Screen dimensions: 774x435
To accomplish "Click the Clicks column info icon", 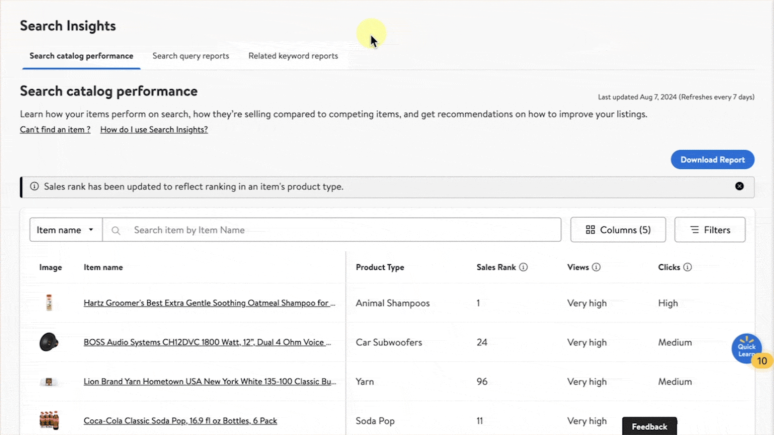I will [688, 267].
